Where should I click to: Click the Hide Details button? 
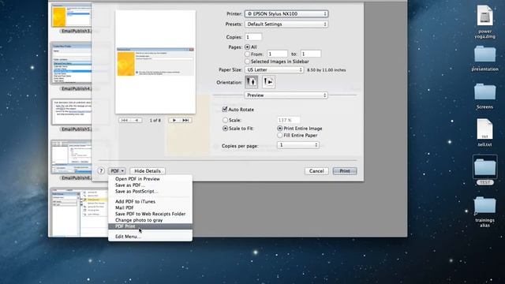[148, 171]
